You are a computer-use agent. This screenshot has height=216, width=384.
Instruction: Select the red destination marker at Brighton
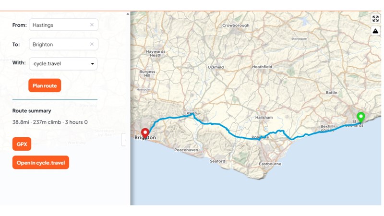[145, 133]
